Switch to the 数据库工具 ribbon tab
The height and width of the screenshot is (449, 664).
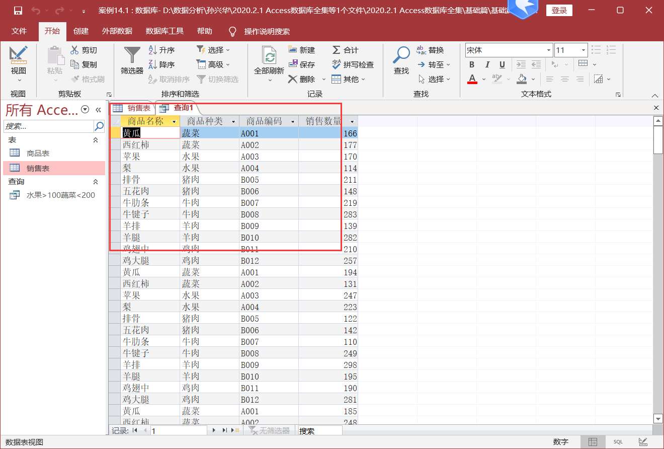click(x=165, y=31)
